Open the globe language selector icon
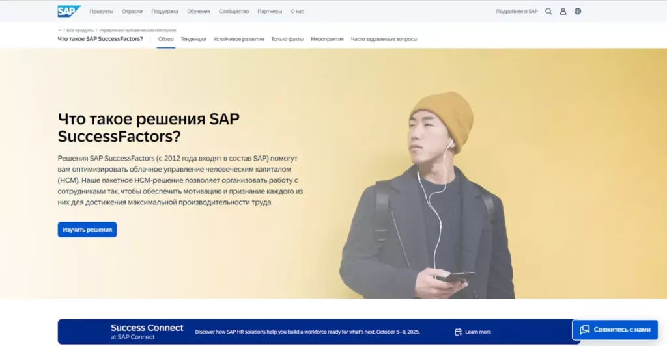Screen dimensions: 667x346 pos(578,11)
